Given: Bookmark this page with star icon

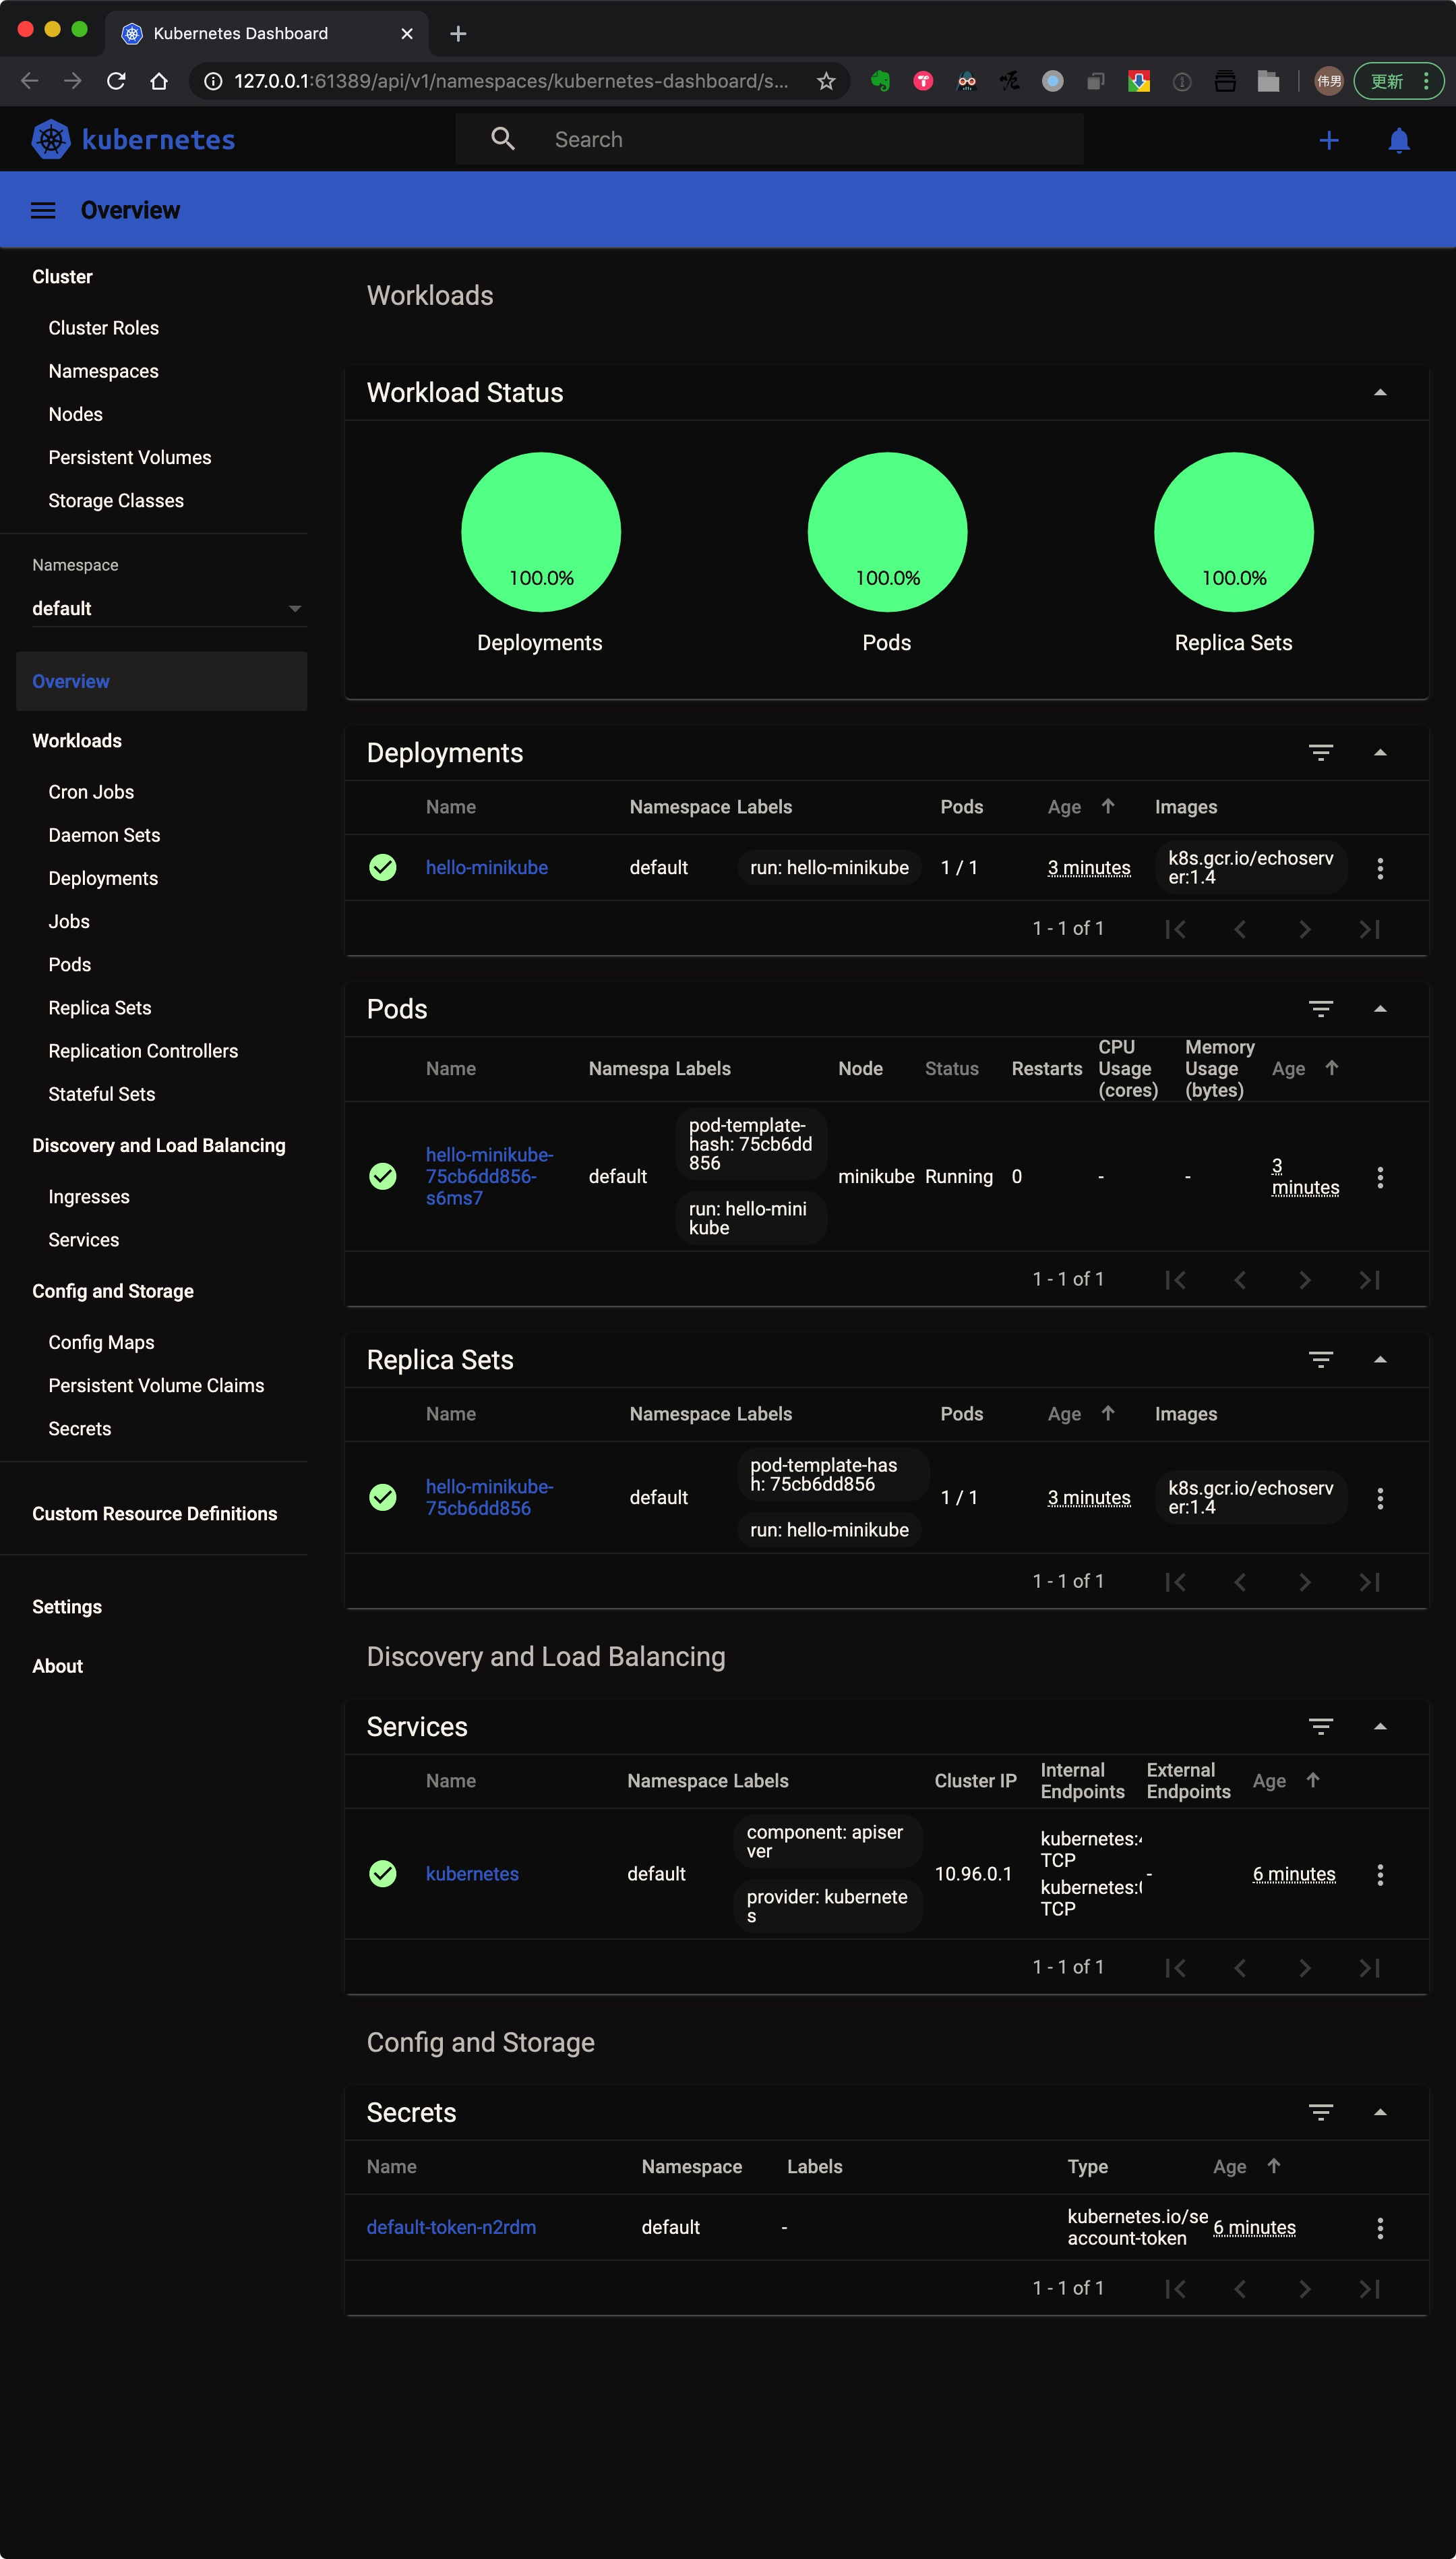Looking at the screenshot, I should coord(825,81).
